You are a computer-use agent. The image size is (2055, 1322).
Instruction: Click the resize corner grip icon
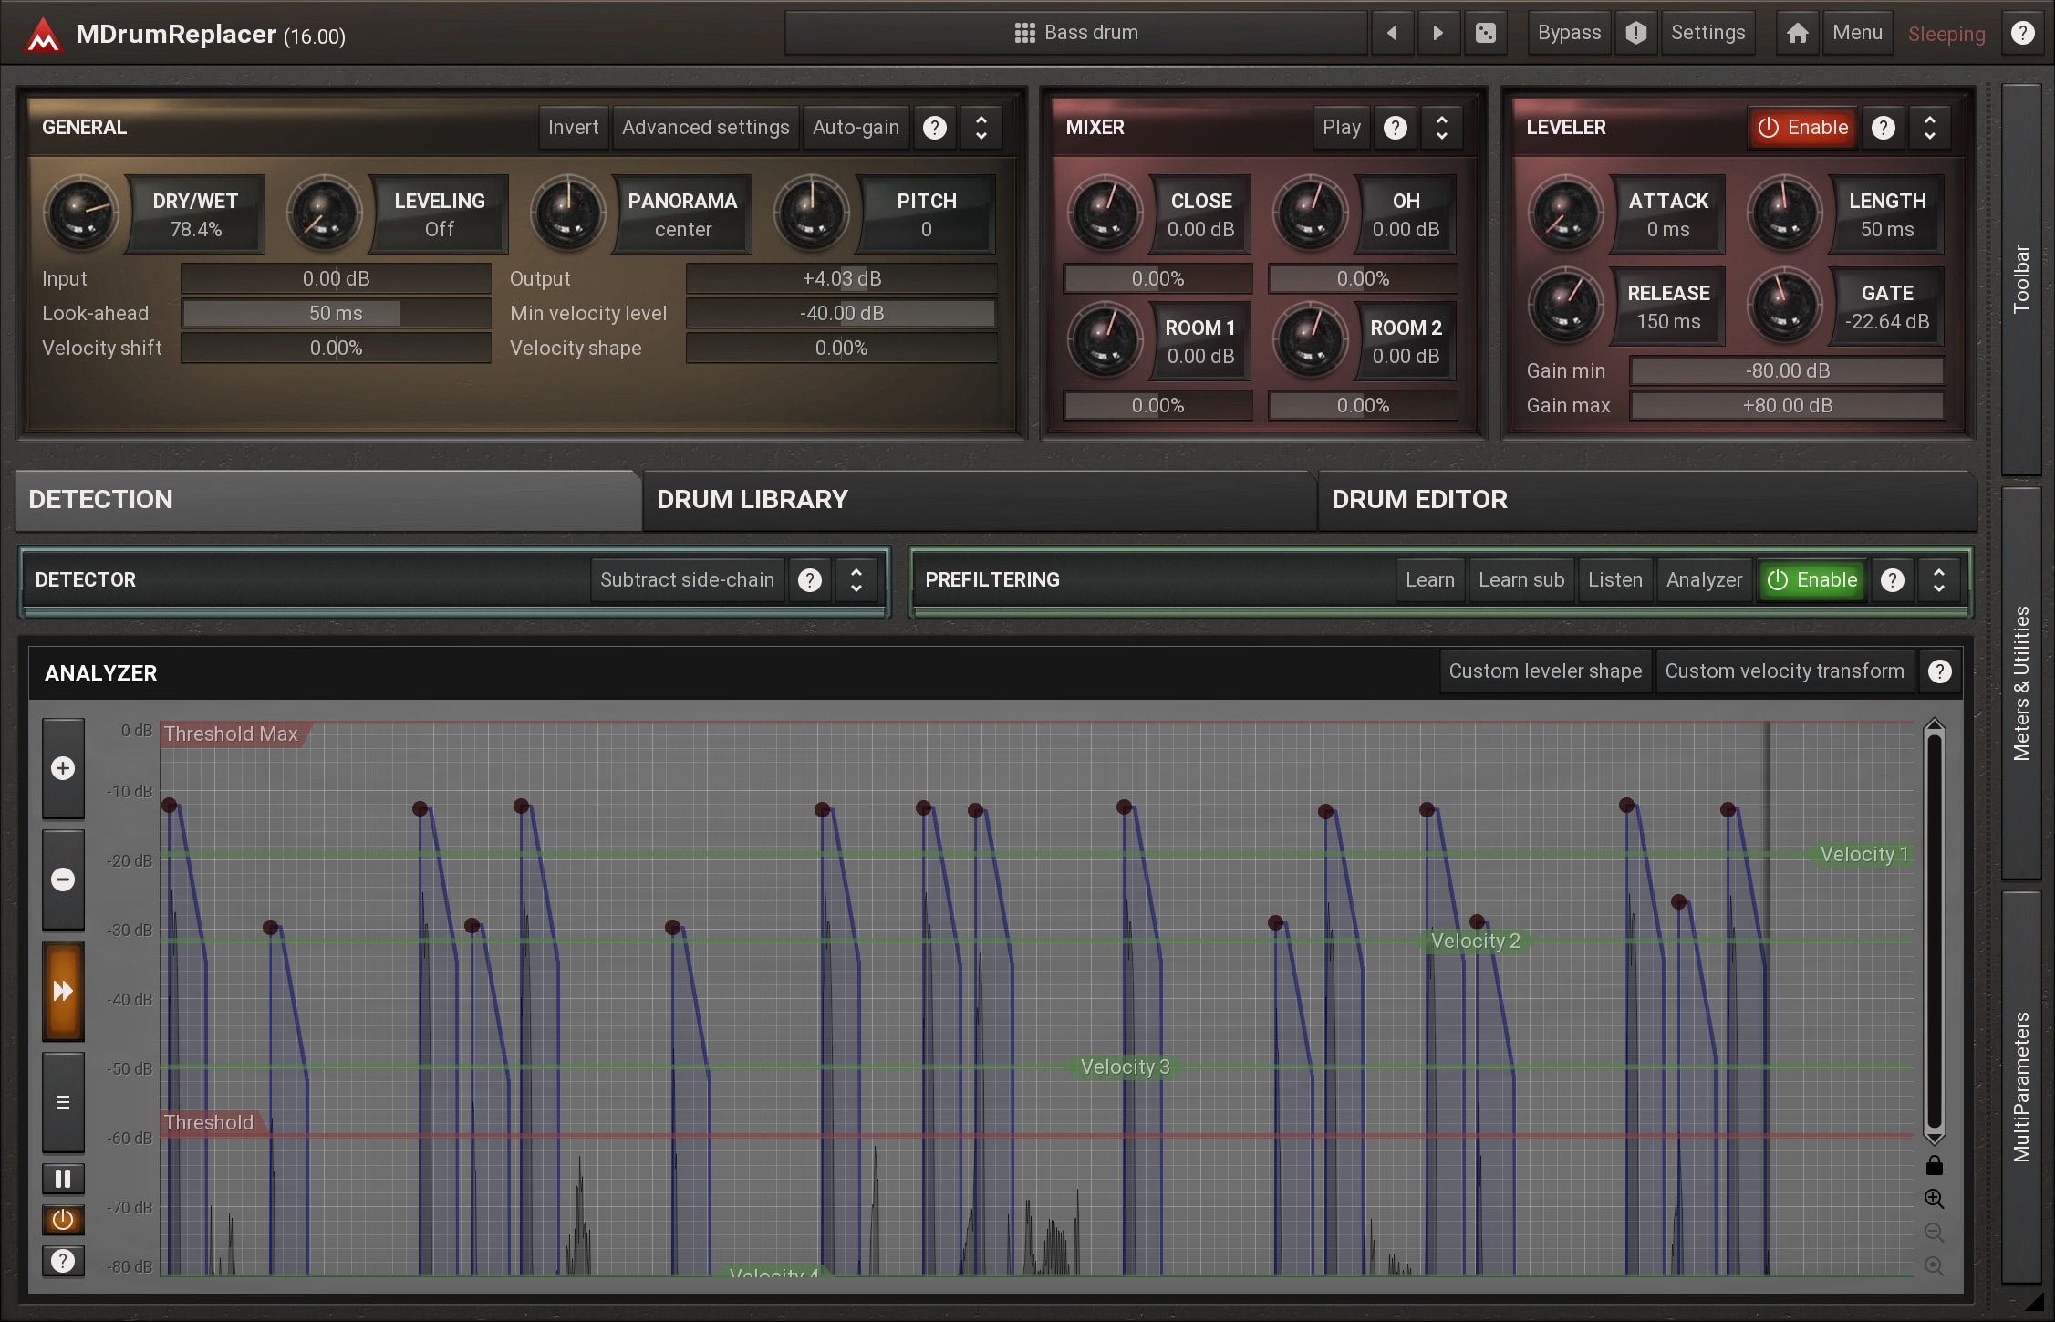pos(2034,1302)
